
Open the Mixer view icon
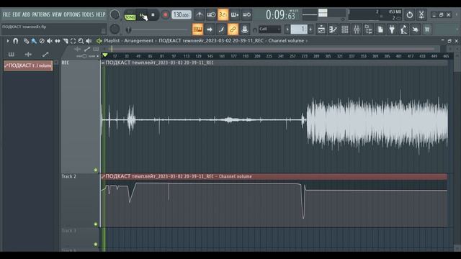tap(357, 29)
